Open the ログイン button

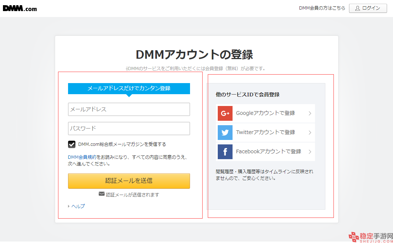click(368, 8)
